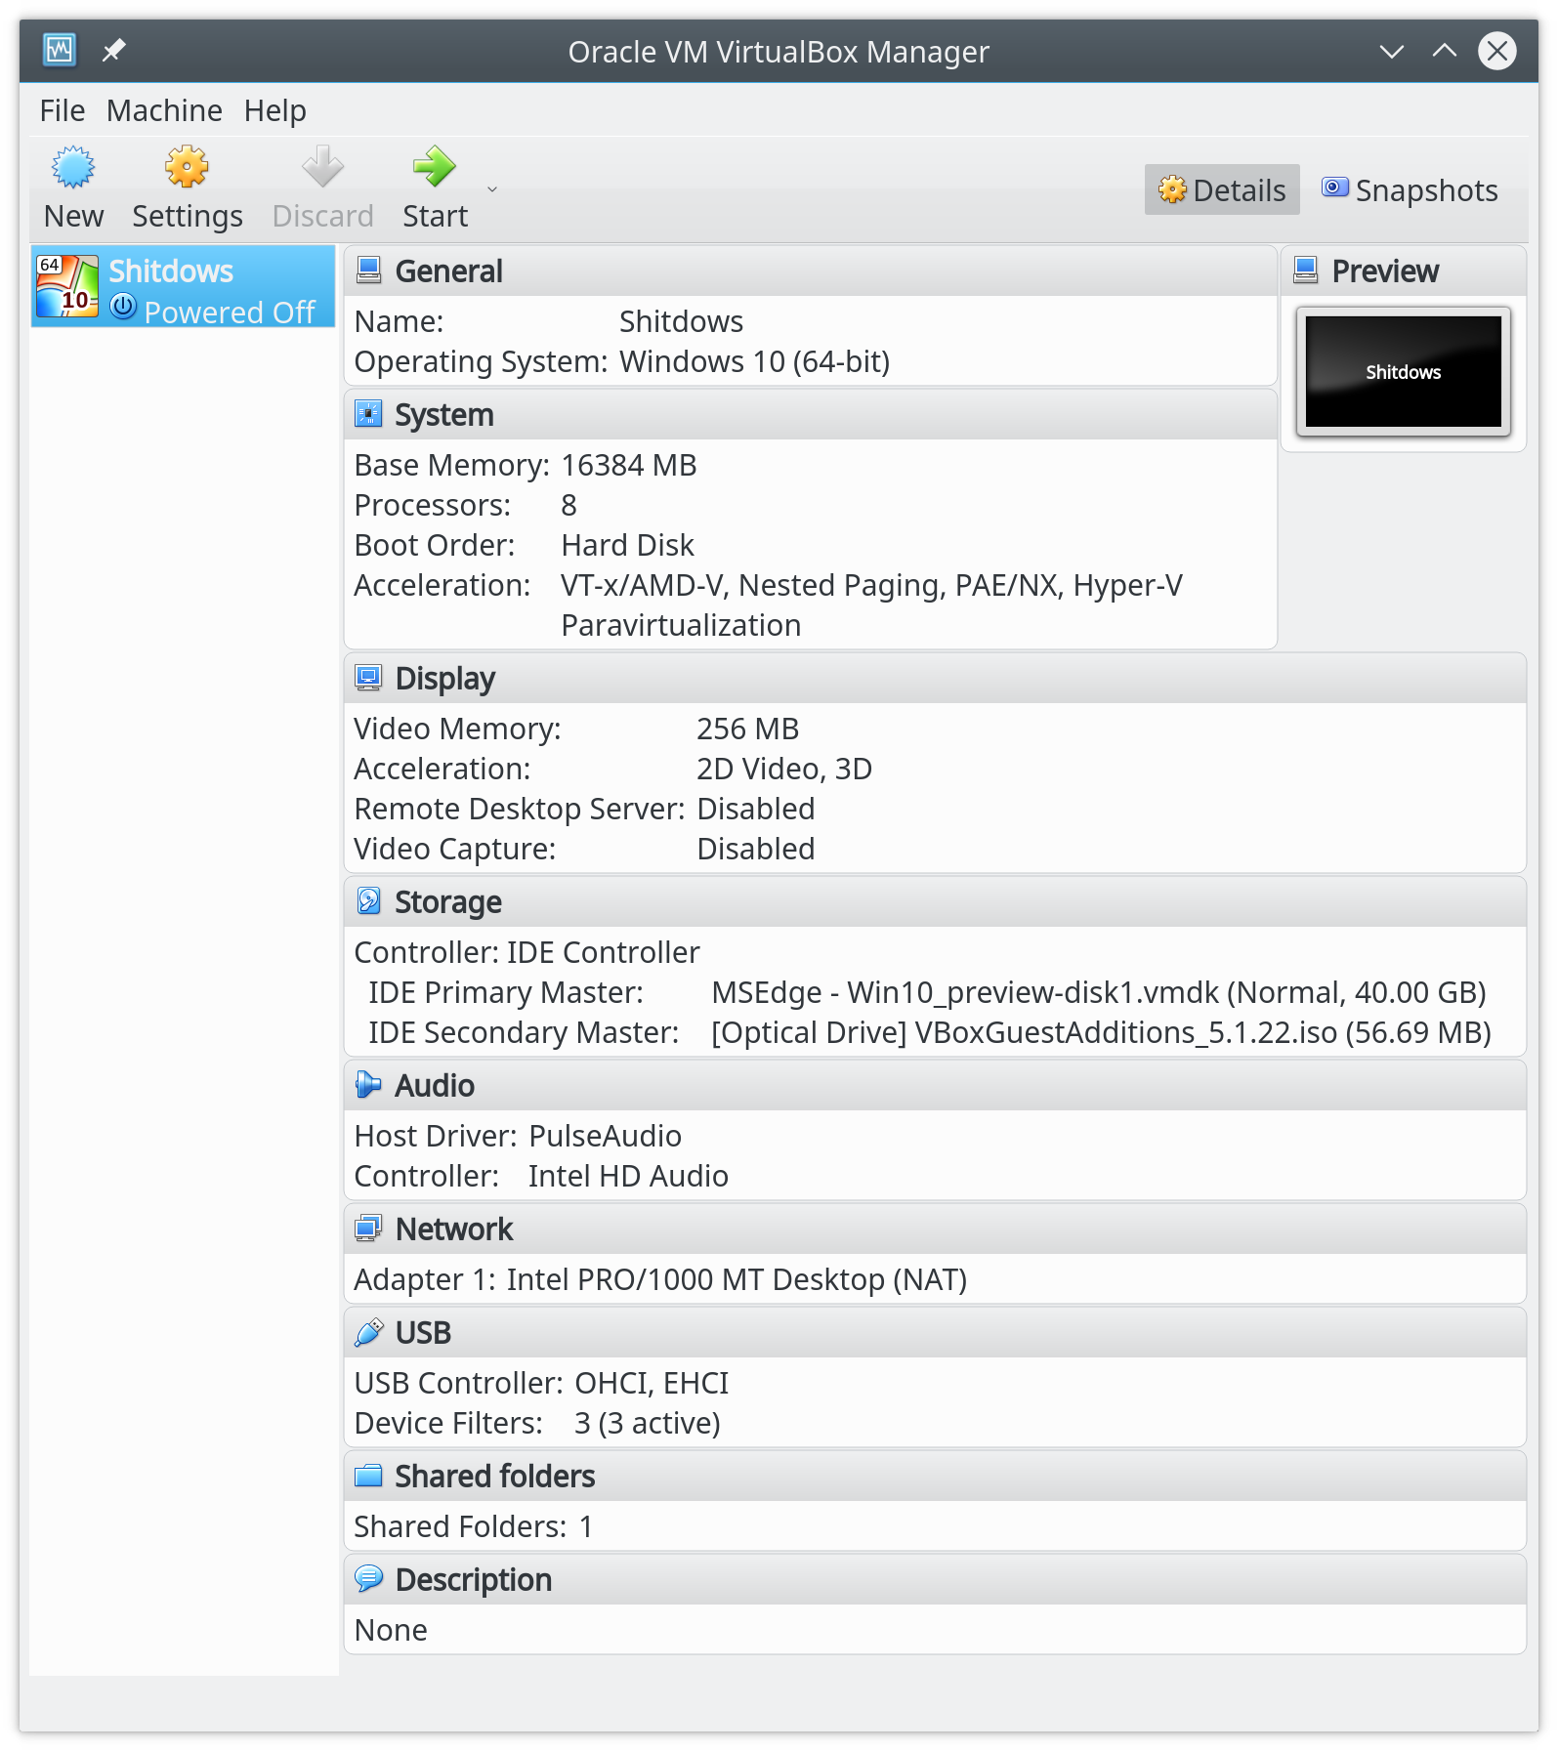Open the Help menu
This screenshot has width=1558, height=1751.
click(x=275, y=110)
